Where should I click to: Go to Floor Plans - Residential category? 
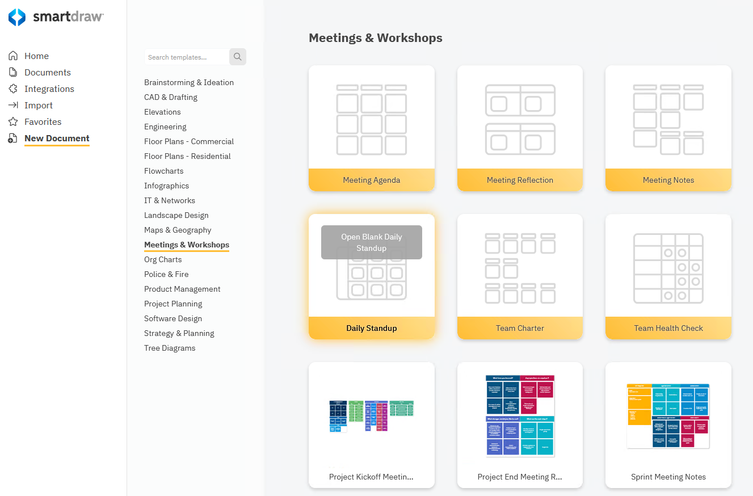point(187,156)
